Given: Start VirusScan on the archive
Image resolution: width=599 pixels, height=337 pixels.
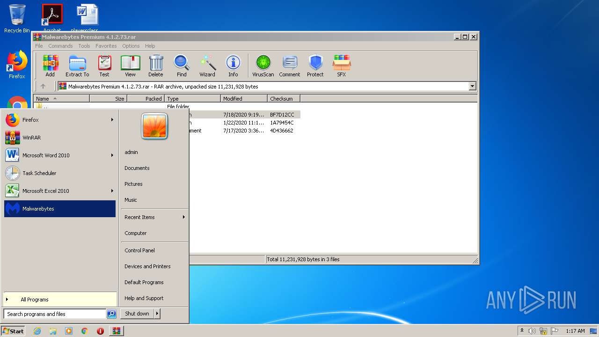Looking at the screenshot, I should pyautogui.click(x=263, y=66).
